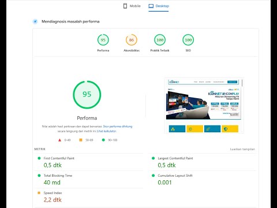Click the blue diagnosis check icon
The image size is (277, 208).
35,21
